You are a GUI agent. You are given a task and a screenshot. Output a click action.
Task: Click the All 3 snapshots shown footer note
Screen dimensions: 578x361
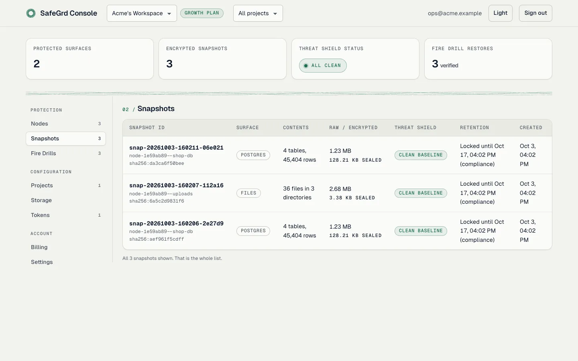tap(172, 258)
